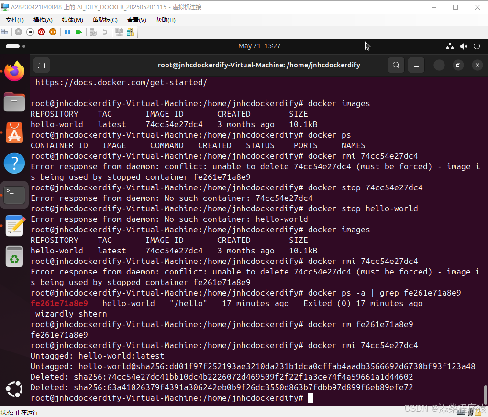The image size is (488, 417).
Task: Open the Files manager from the dock
Action: 14,102
